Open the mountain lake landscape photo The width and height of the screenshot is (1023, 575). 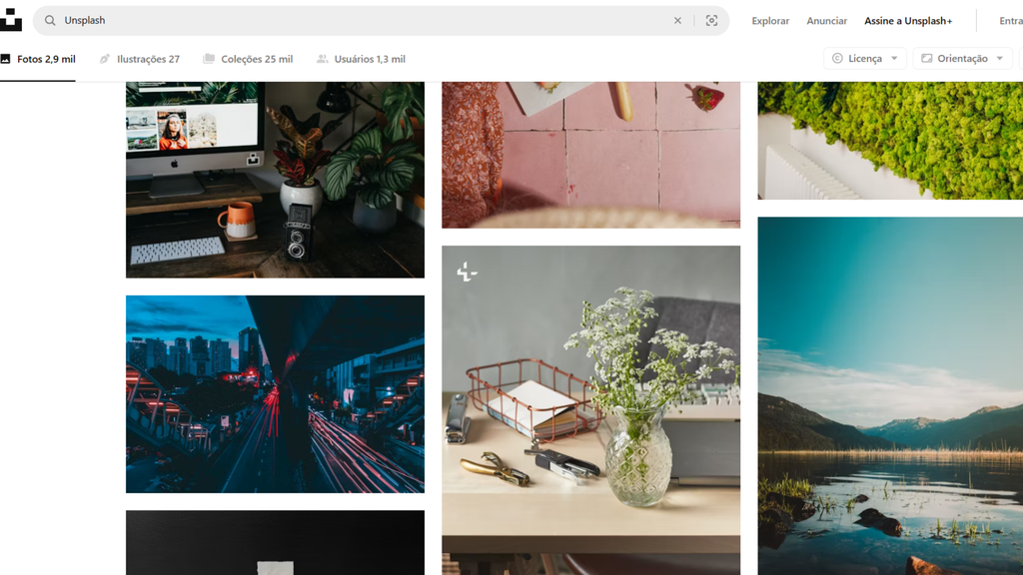(890, 395)
